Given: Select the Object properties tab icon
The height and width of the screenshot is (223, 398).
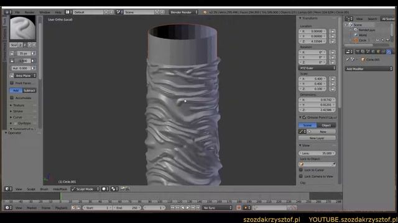Looking at the screenshot, I should (x=378, y=51).
